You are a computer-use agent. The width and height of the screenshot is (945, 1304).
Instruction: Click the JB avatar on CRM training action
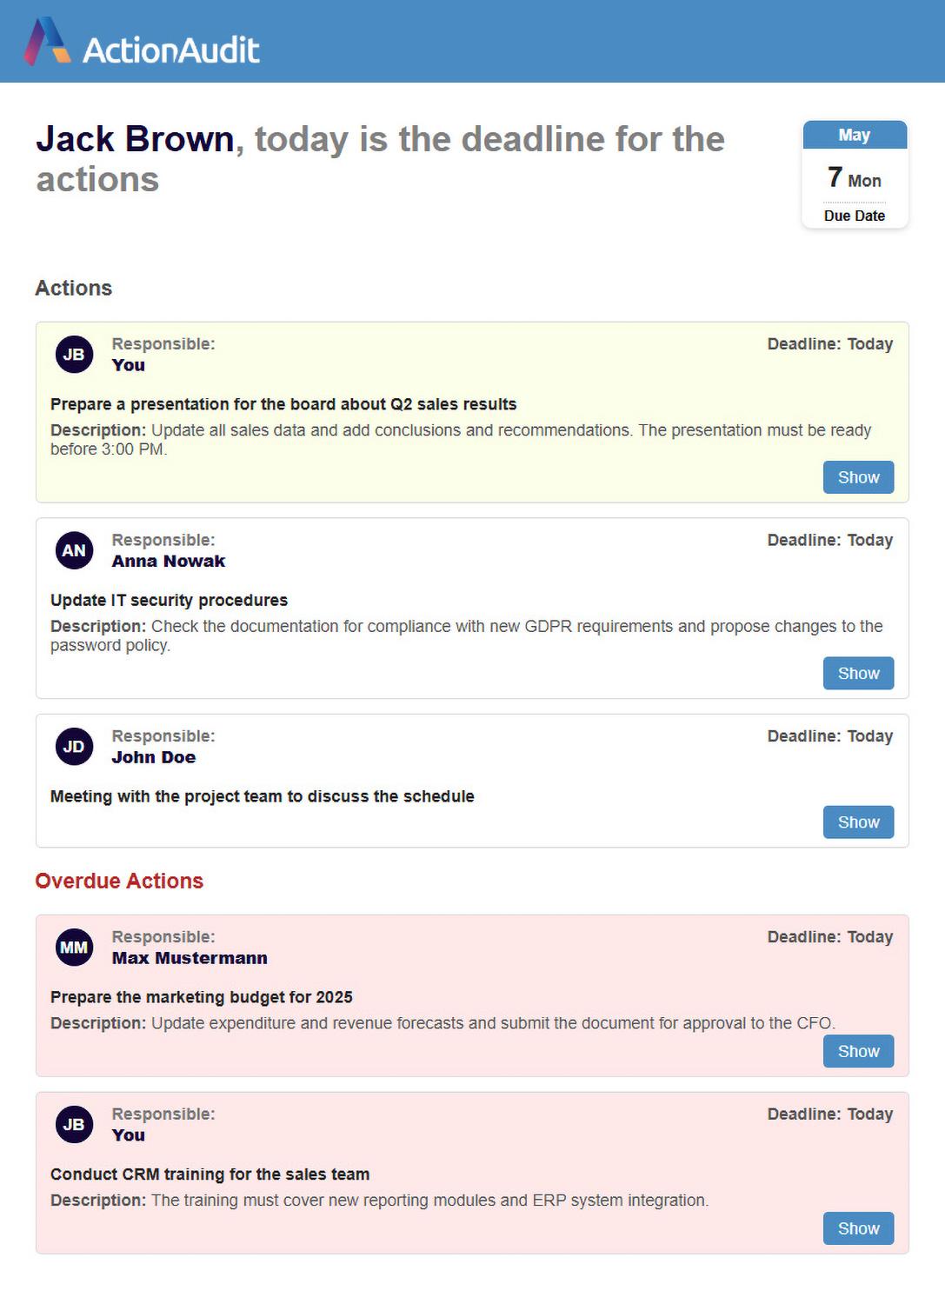74,1125
